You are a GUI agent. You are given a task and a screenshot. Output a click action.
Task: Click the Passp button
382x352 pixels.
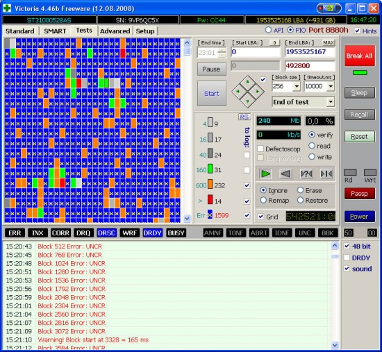click(x=359, y=194)
